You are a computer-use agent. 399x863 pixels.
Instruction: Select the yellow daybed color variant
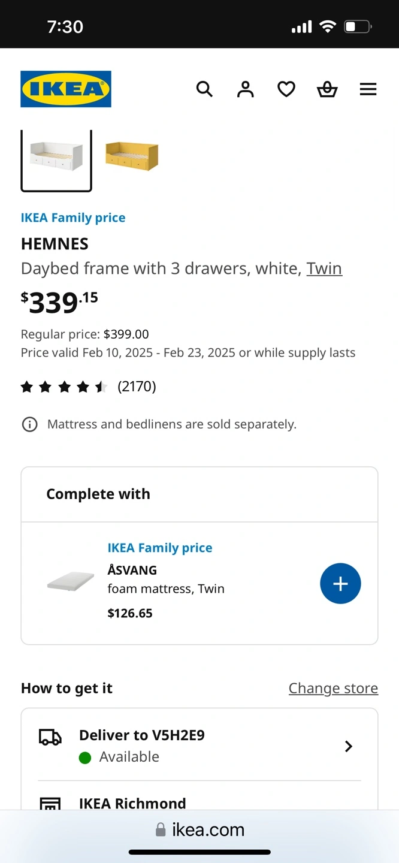[x=132, y=156]
